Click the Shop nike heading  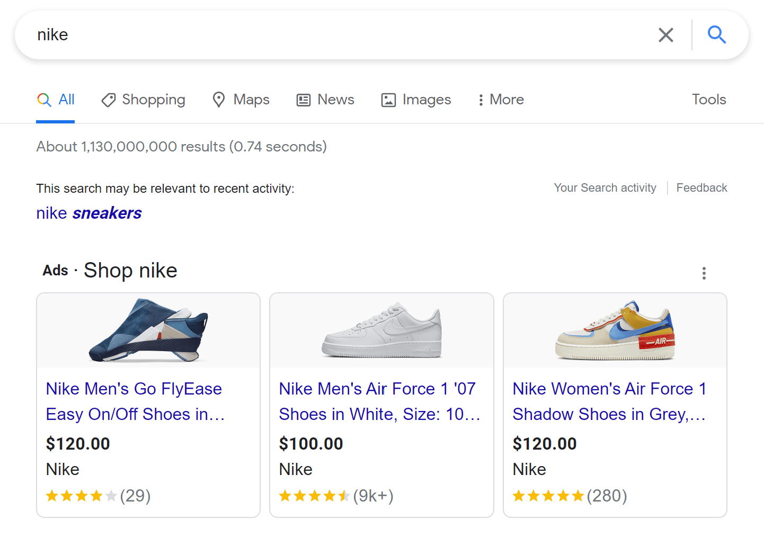click(130, 271)
